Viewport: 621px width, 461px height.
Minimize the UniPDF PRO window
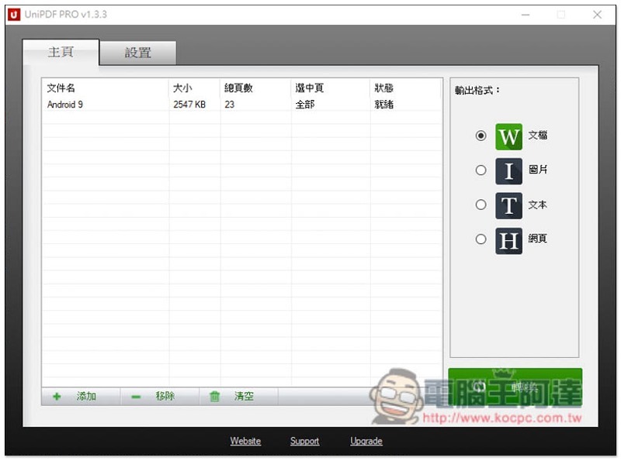pos(526,15)
